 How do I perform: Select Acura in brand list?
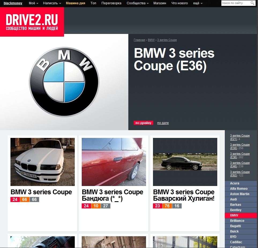(241, 183)
